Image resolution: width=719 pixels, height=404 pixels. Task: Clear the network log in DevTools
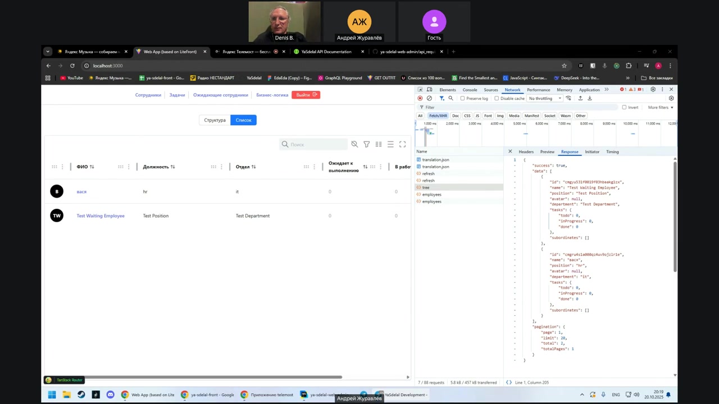pos(430,98)
